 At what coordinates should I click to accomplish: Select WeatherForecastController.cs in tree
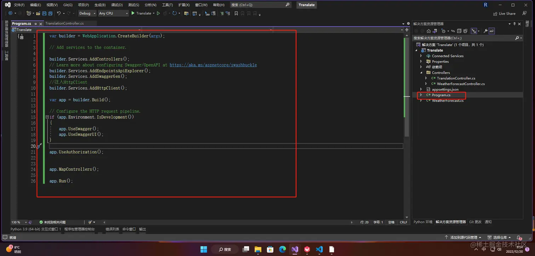(x=461, y=84)
